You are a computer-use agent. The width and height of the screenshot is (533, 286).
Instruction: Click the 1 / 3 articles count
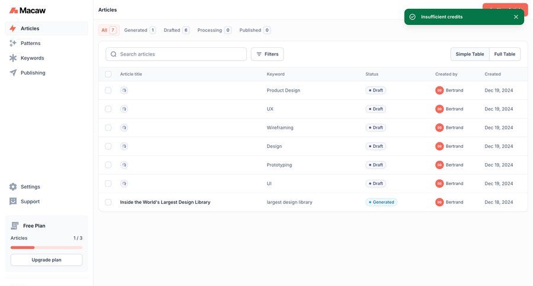click(78, 238)
